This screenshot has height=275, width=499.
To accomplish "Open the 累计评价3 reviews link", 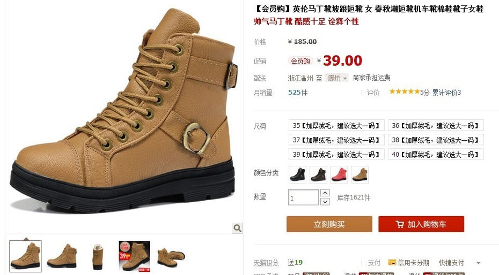I will pyautogui.click(x=446, y=93).
